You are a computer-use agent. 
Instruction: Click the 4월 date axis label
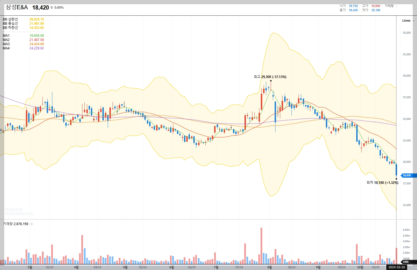pyautogui.click(x=76, y=267)
